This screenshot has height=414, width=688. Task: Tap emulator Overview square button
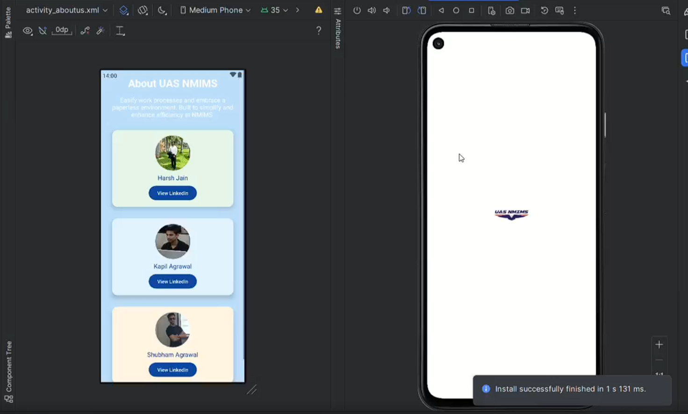[472, 10]
